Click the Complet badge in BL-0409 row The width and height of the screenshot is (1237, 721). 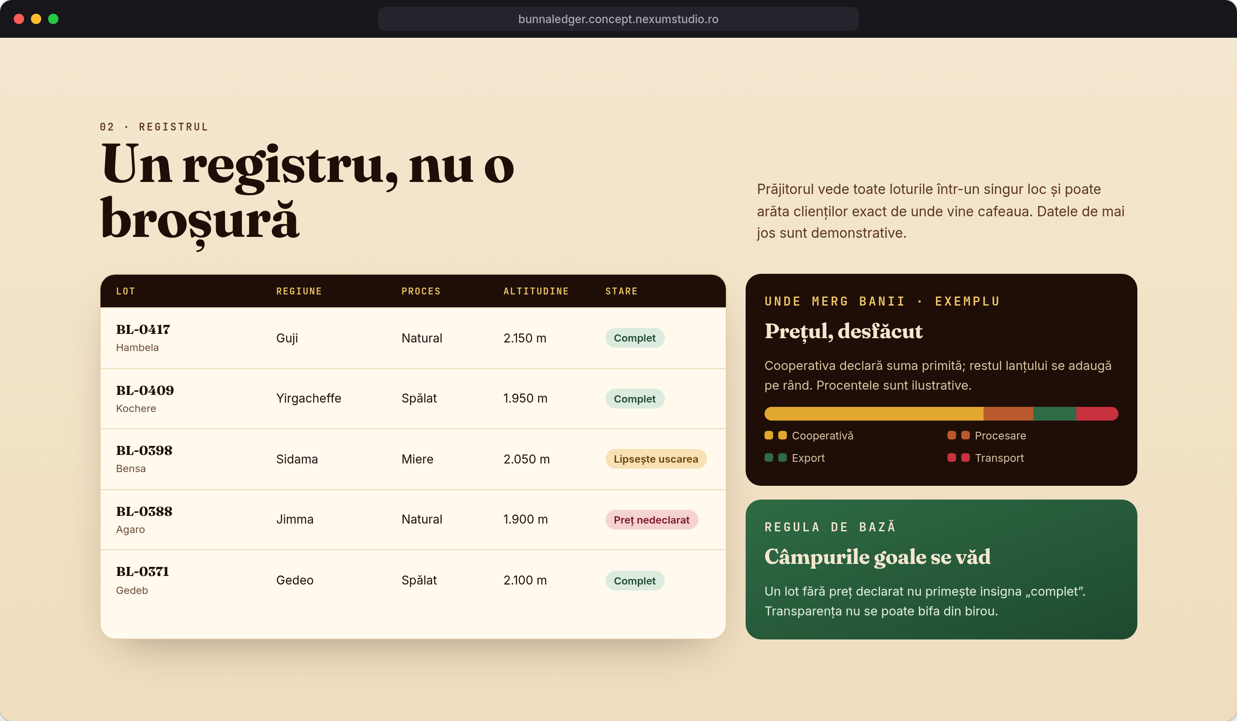635,399
